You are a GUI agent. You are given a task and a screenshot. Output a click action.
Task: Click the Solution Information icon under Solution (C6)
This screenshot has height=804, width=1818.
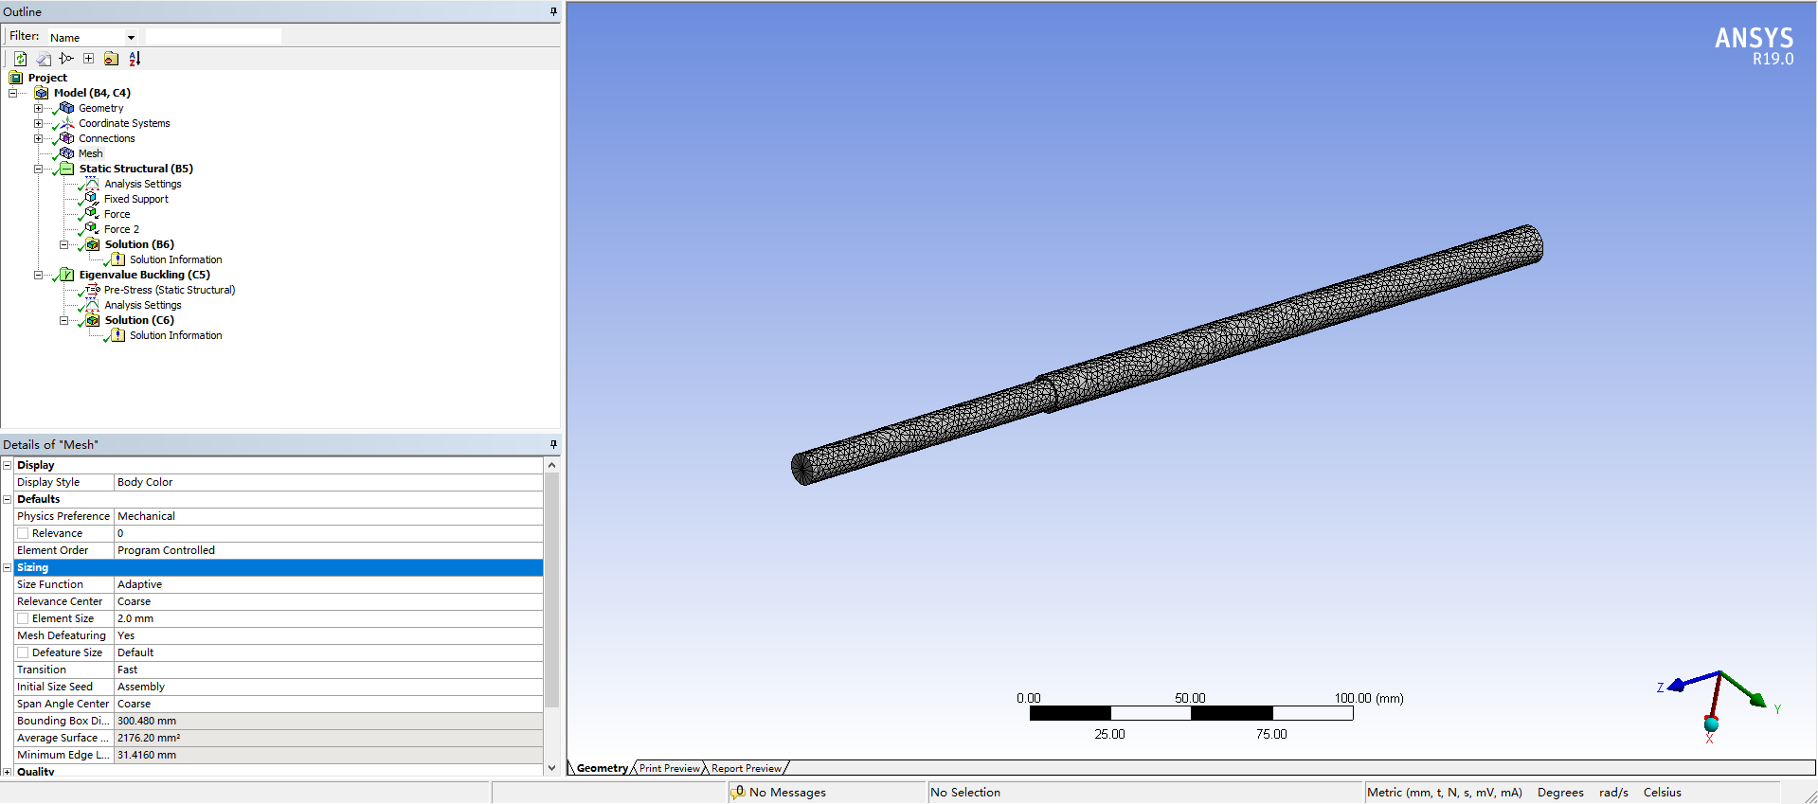coord(117,335)
